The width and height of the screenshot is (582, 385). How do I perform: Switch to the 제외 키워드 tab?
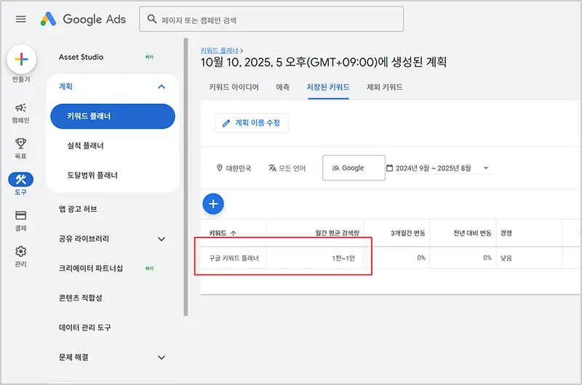coord(385,87)
